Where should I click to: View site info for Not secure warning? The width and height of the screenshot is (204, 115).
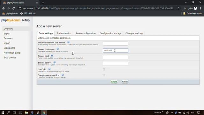tap(26, 8)
